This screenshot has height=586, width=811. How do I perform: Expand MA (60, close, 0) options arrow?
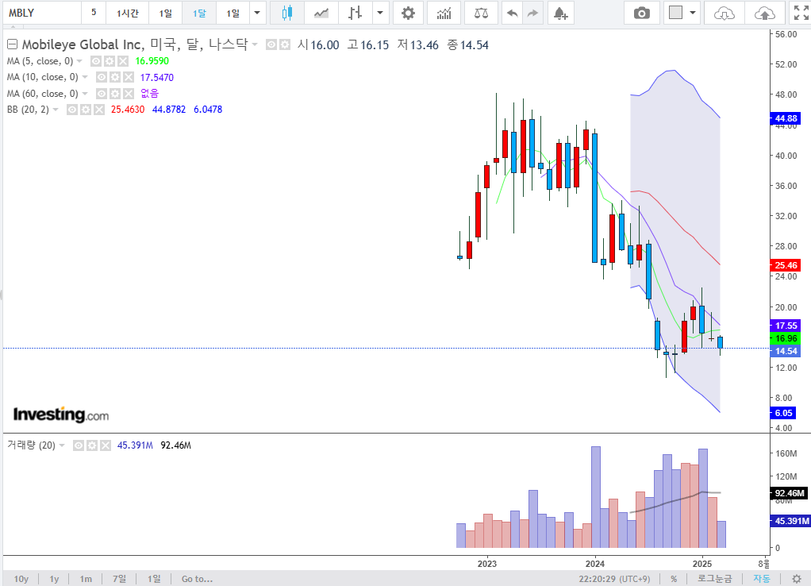tap(85, 94)
